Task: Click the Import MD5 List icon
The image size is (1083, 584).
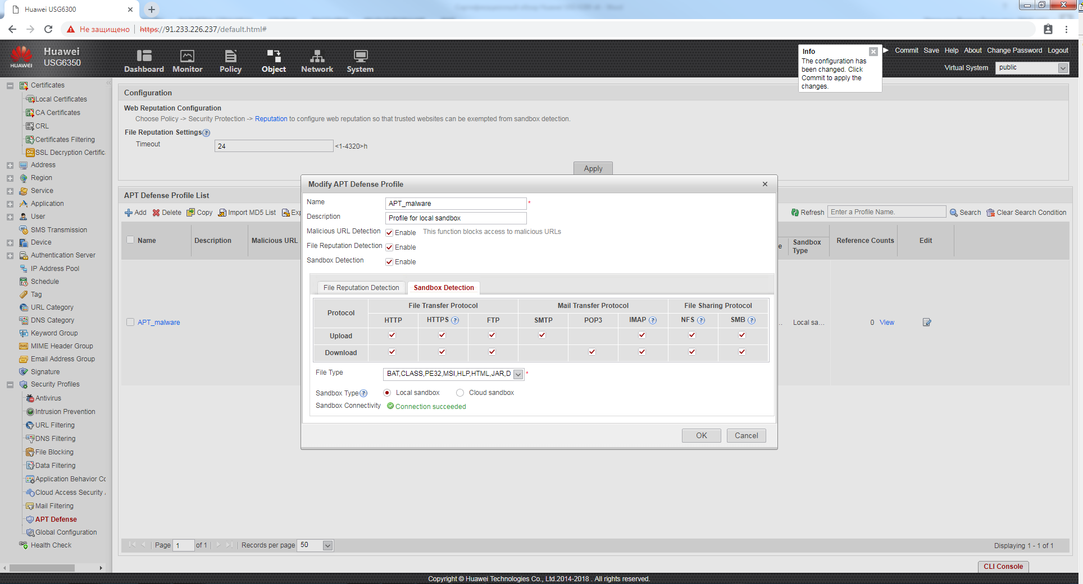Action: tap(222, 213)
